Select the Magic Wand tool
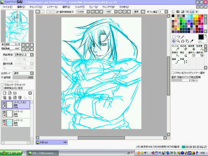The width and height of the screenshot is (208, 156). pos(183,37)
